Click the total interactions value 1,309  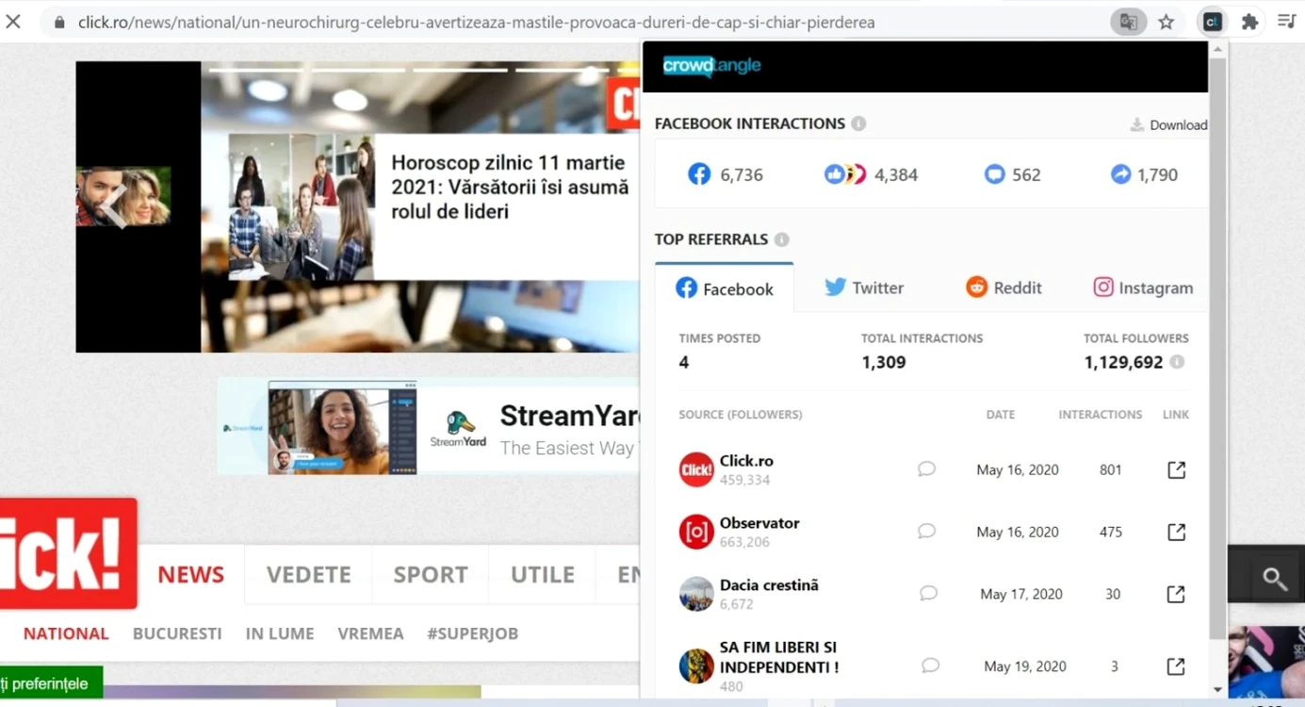click(884, 362)
